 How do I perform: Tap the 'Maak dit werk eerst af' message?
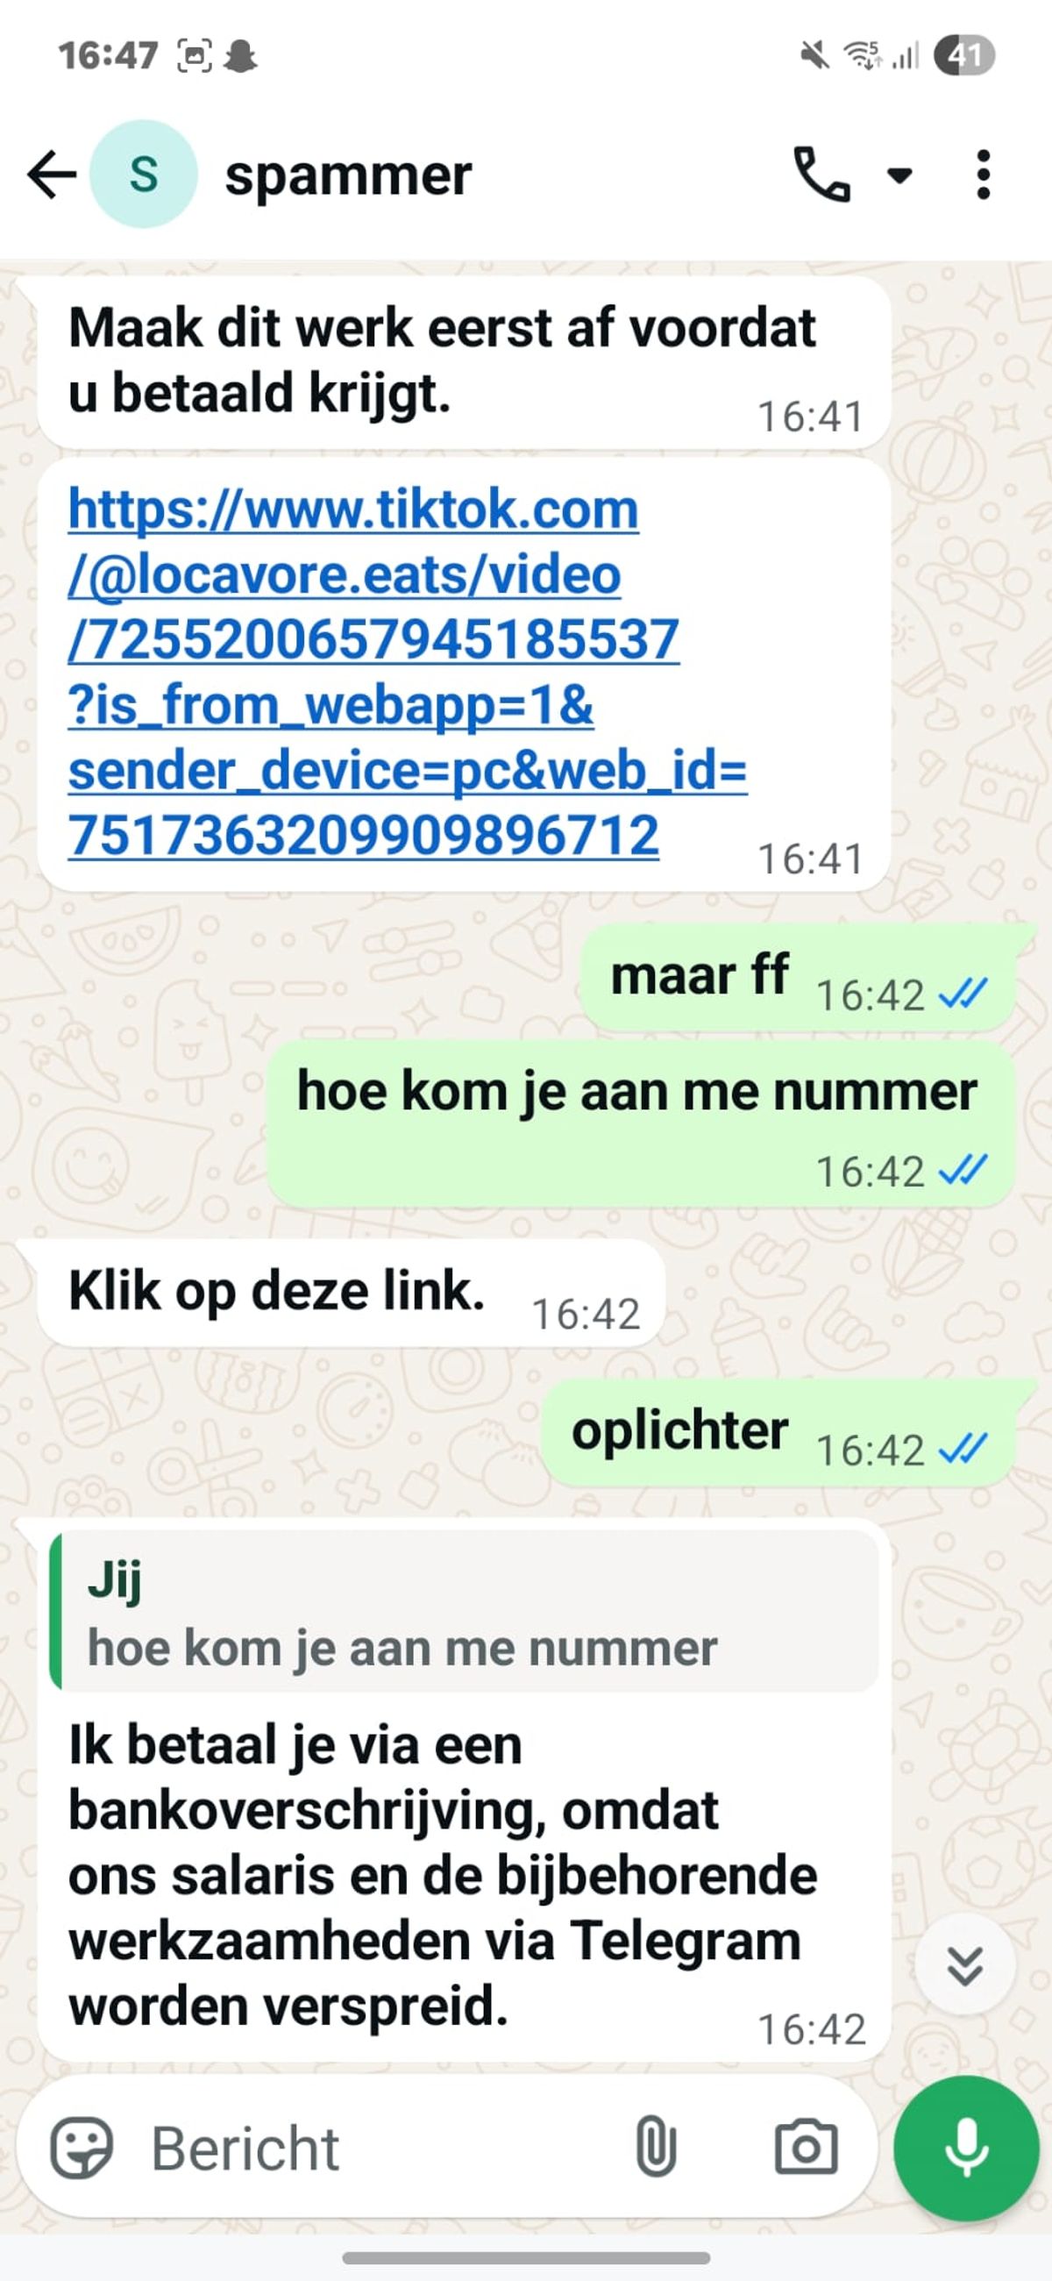(x=463, y=363)
